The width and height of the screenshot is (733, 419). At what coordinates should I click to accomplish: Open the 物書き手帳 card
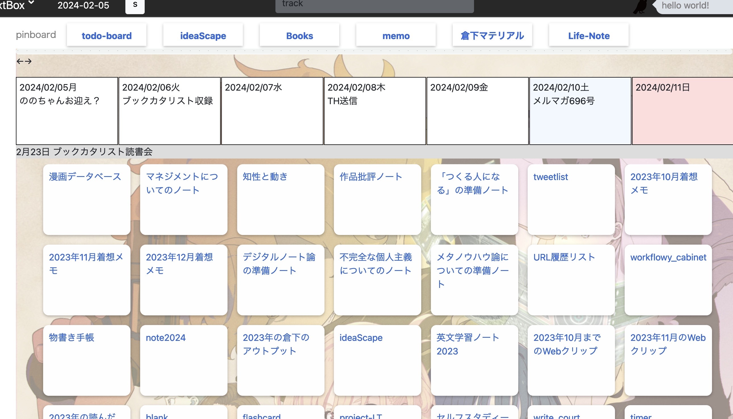click(87, 360)
